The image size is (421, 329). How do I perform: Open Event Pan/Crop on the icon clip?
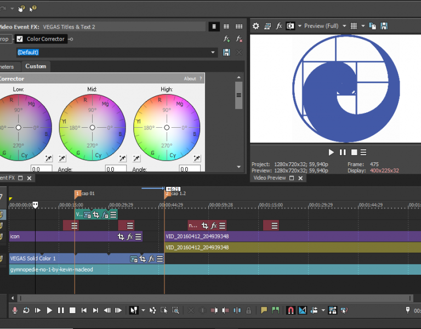click(121, 237)
